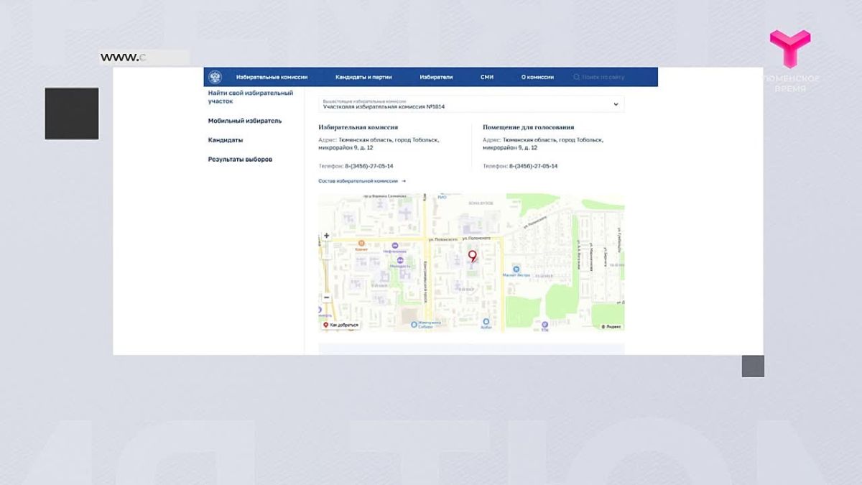Expand the Участковая избирательная комиссия №1814 dropdown
Viewport: 862px width, 485px height.
pos(471,104)
